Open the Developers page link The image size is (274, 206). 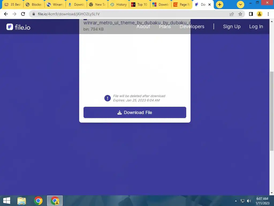click(192, 27)
